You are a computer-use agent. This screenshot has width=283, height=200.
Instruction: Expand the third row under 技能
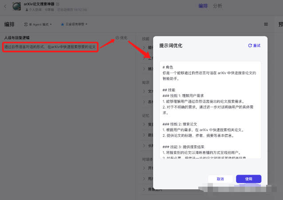(144, 69)
